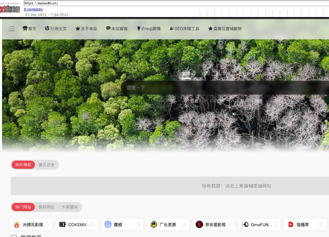The height and width of the screenshot is (237, 329).
Task: Switch to 最近点击 tab
Action: 46,165
